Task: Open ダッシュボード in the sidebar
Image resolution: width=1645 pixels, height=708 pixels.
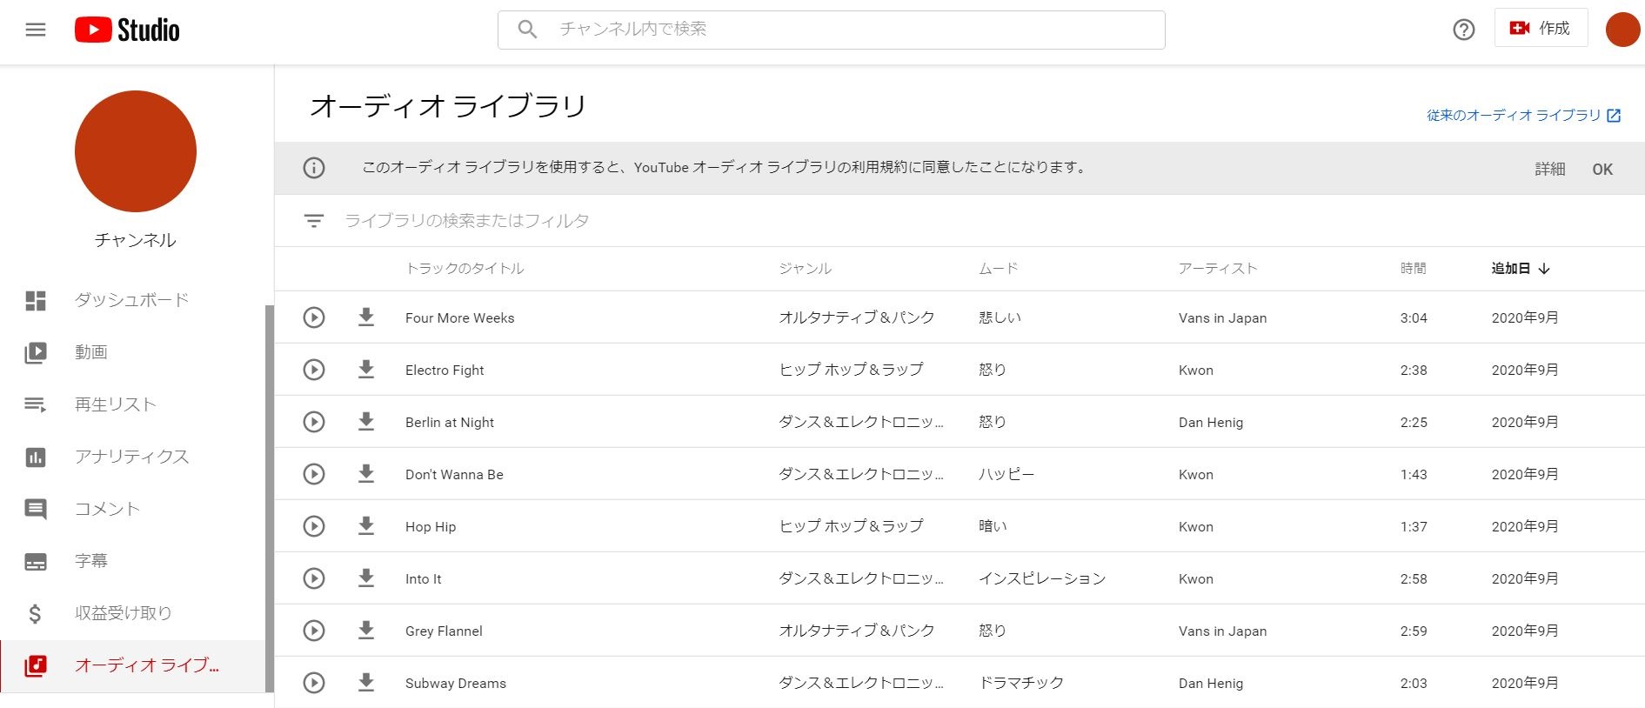Action: (x=132, y=300)
